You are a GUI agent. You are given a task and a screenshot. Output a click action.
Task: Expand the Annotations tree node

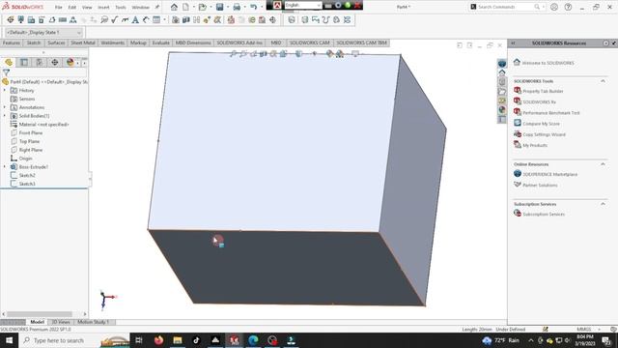click(5, 107)
